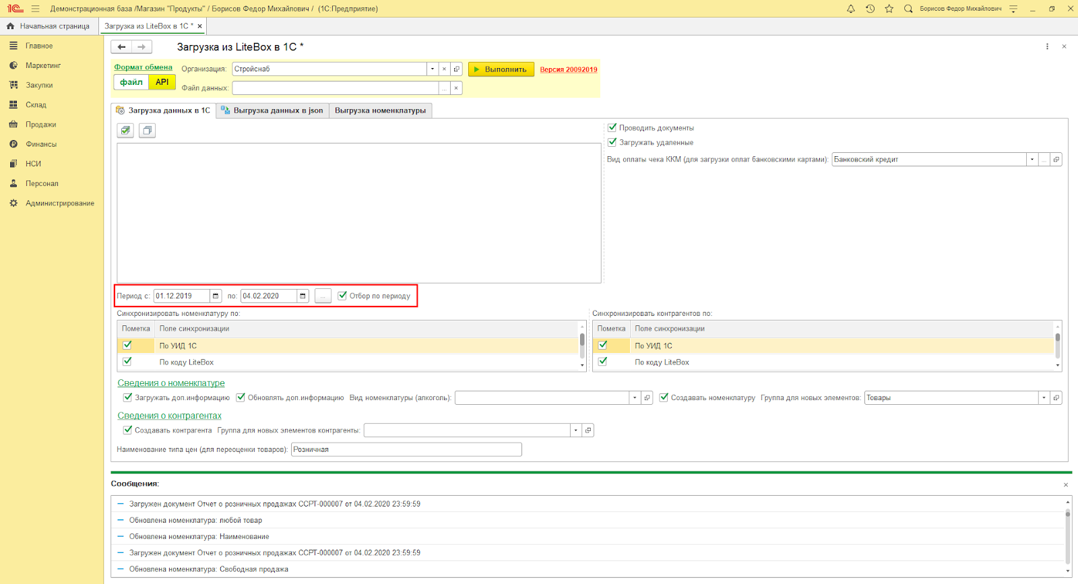
Task: Click messages list scrollbar
Action: tap(1068, 536)
